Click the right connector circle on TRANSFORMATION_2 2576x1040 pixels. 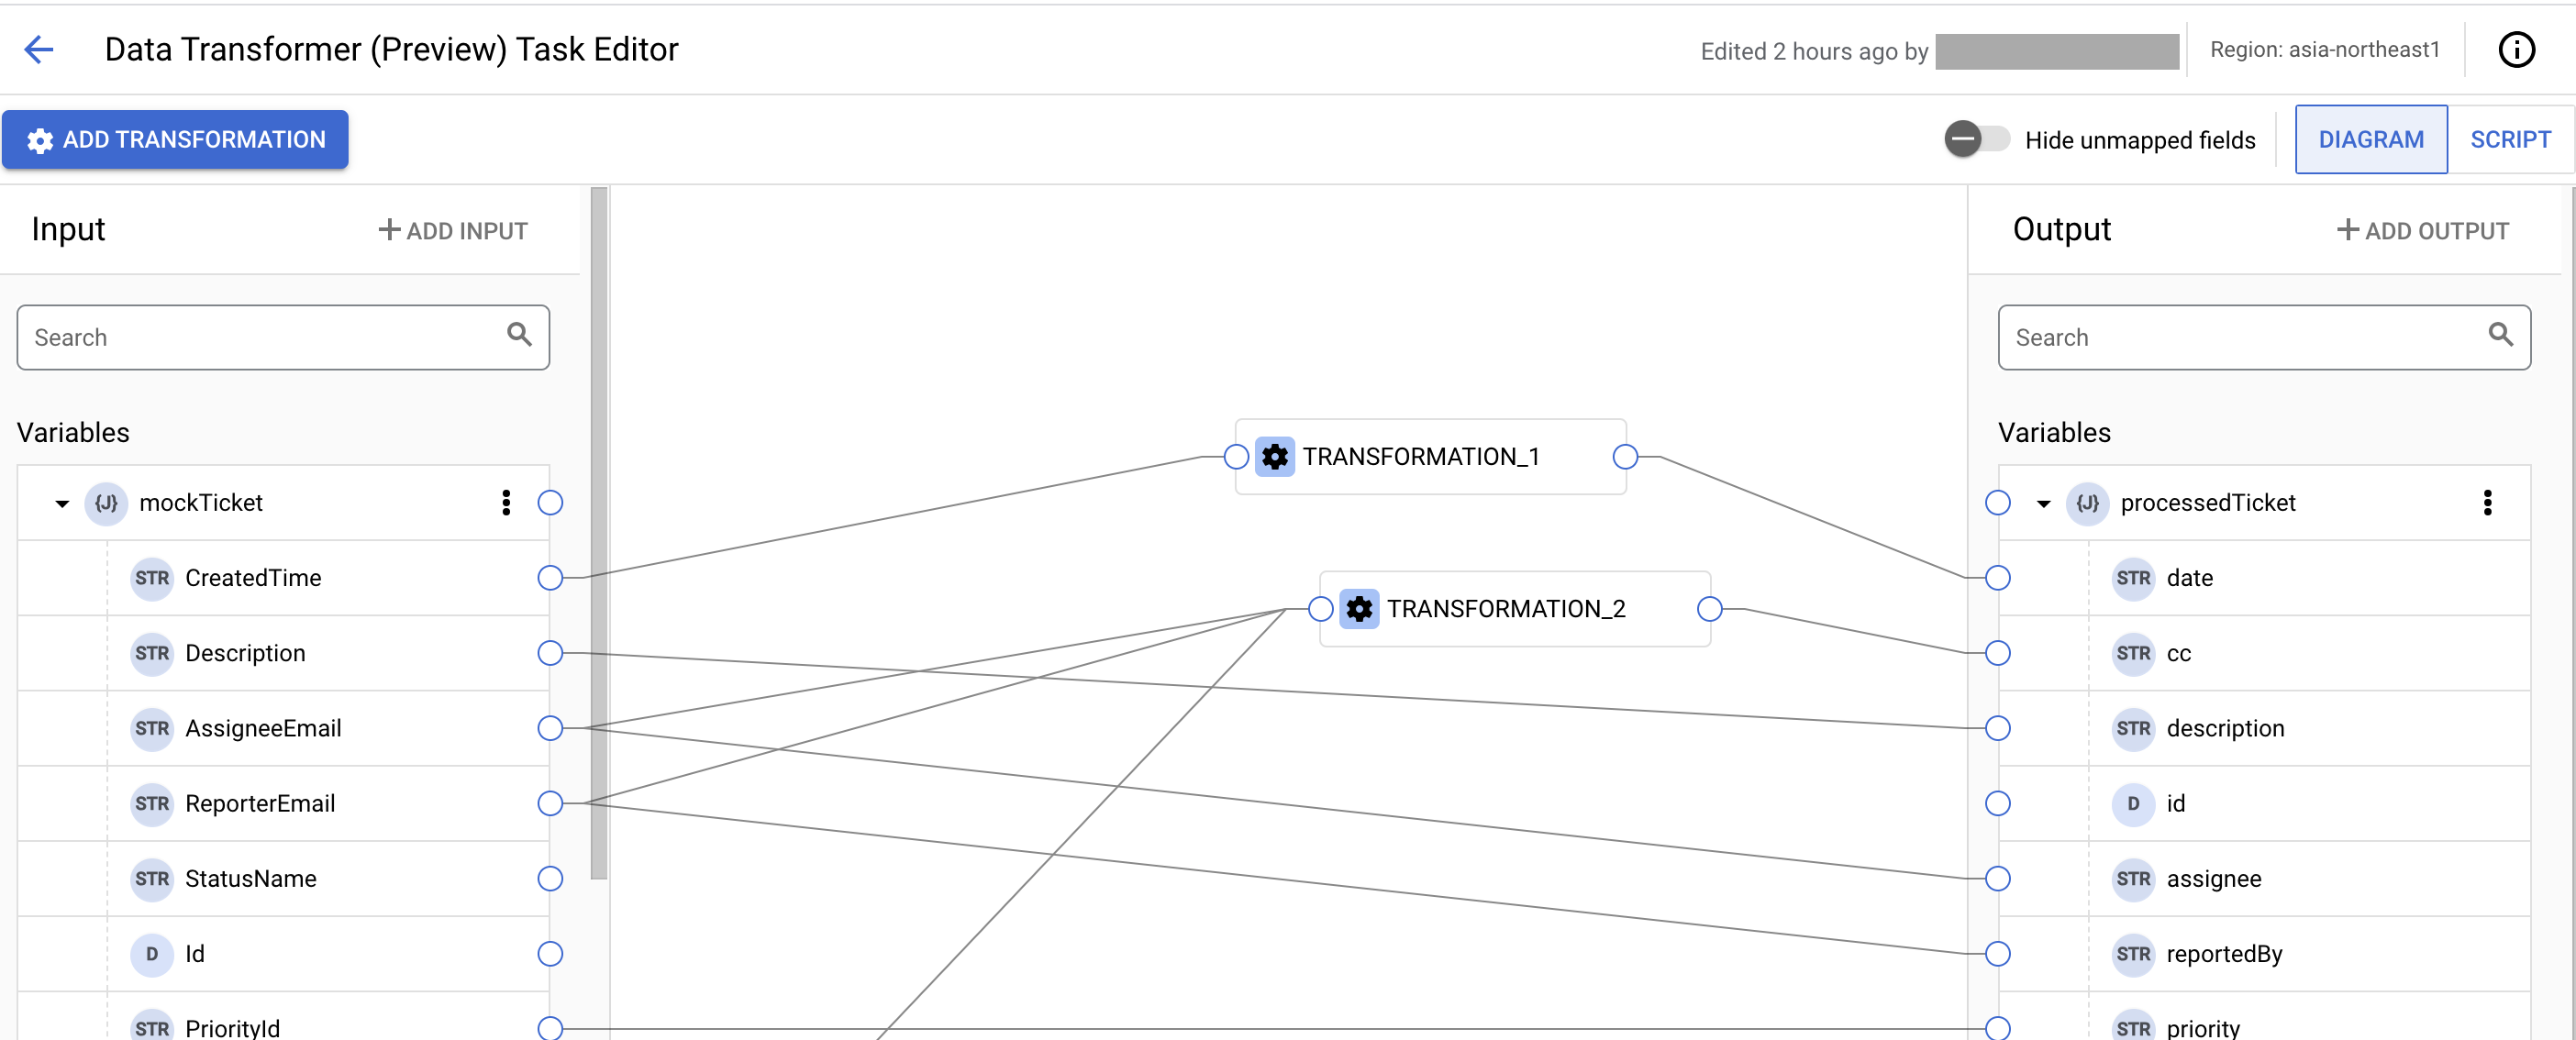point(1720,608)
